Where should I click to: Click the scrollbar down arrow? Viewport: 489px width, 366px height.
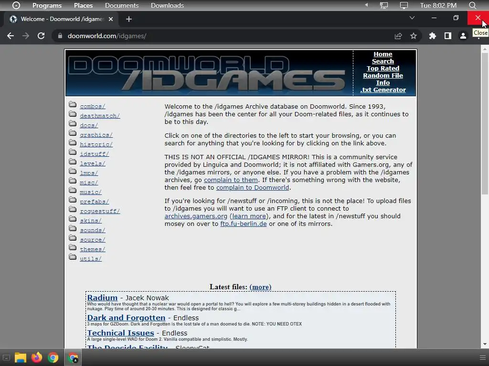tap(485, 344)
